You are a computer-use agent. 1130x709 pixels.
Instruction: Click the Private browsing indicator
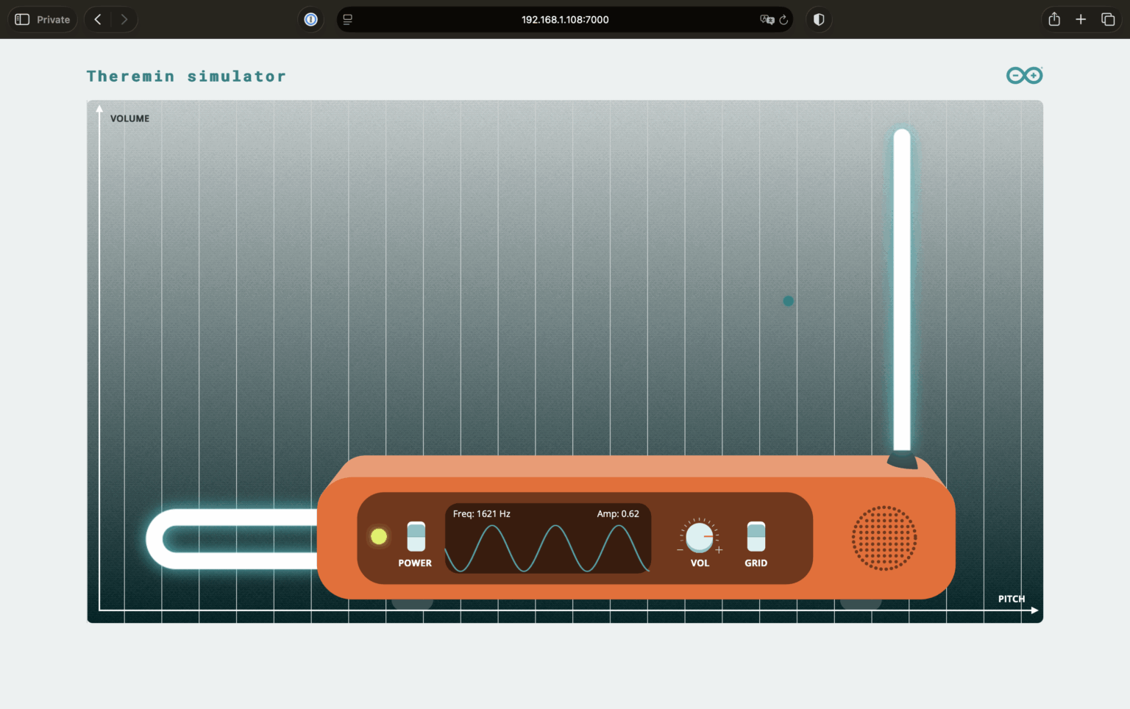tap(42, 19)
